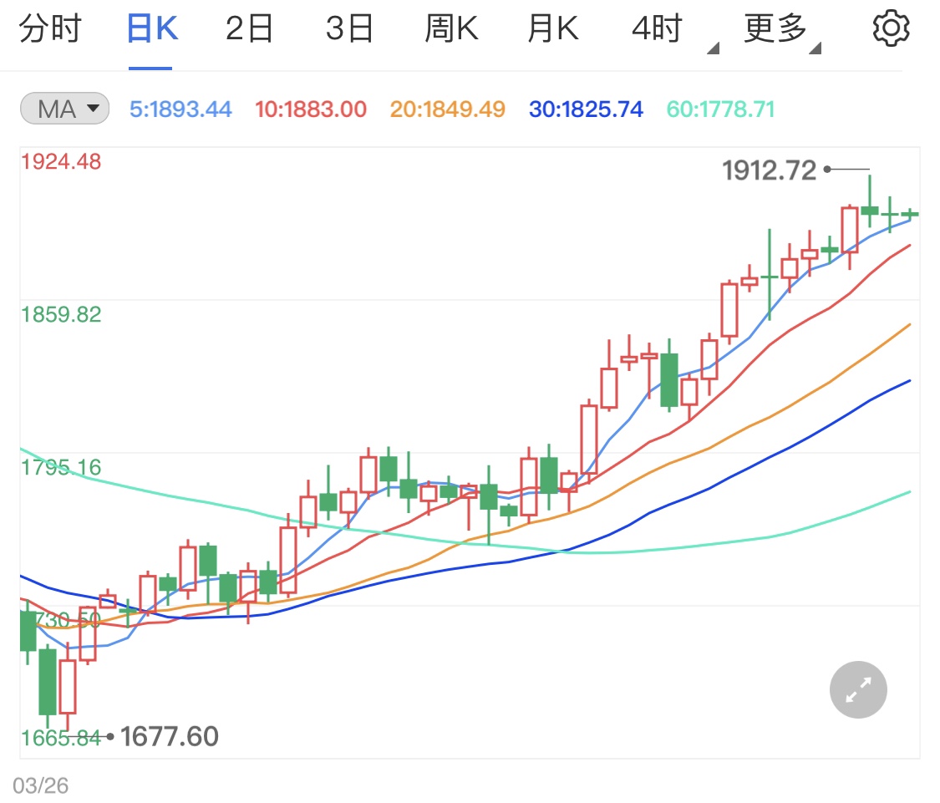Click MA60 value 60:1778.71
The image size is (940, 803).
[x=720, y=109]
